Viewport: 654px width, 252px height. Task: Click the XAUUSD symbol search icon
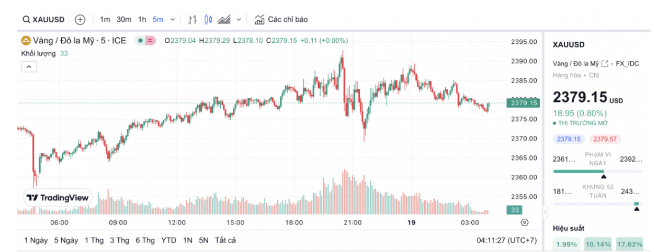point(26,20)
